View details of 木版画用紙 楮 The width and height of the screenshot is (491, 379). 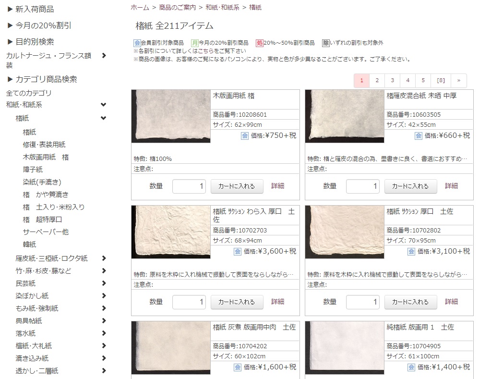(x=278, y=186)
